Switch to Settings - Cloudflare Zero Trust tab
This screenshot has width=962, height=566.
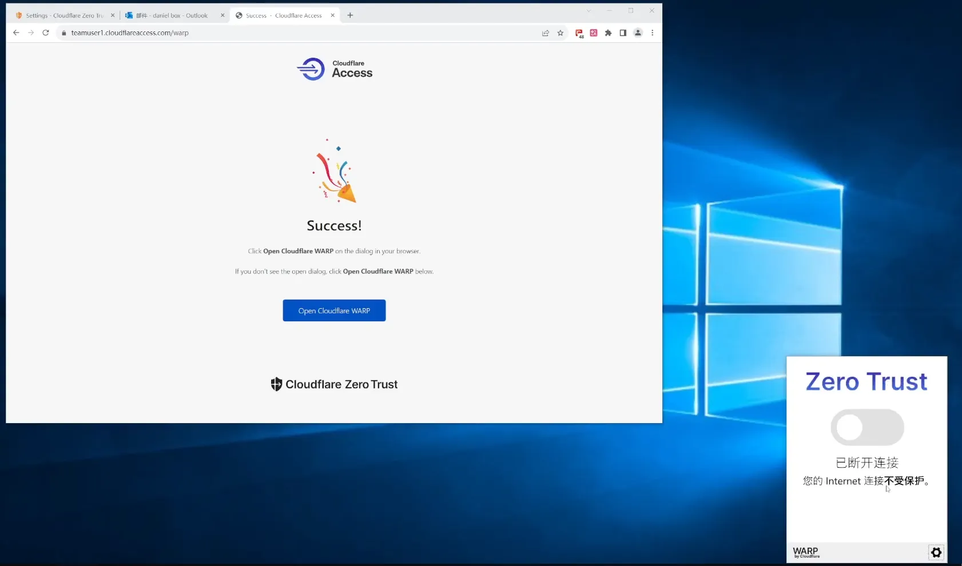click(65, 15)
